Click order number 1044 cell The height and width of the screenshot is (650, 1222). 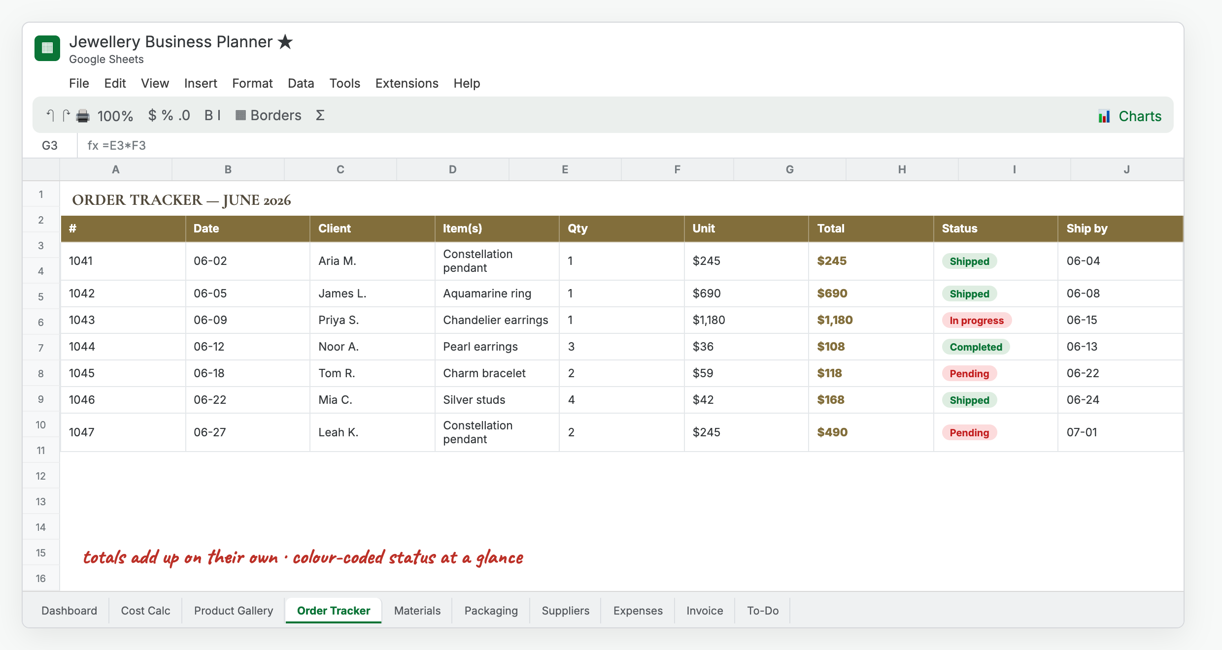click(123, 347)
